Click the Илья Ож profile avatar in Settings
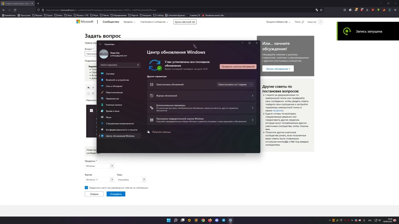This screenshot has height=224, width=399. pyautogui.click(x=104, y=54)
